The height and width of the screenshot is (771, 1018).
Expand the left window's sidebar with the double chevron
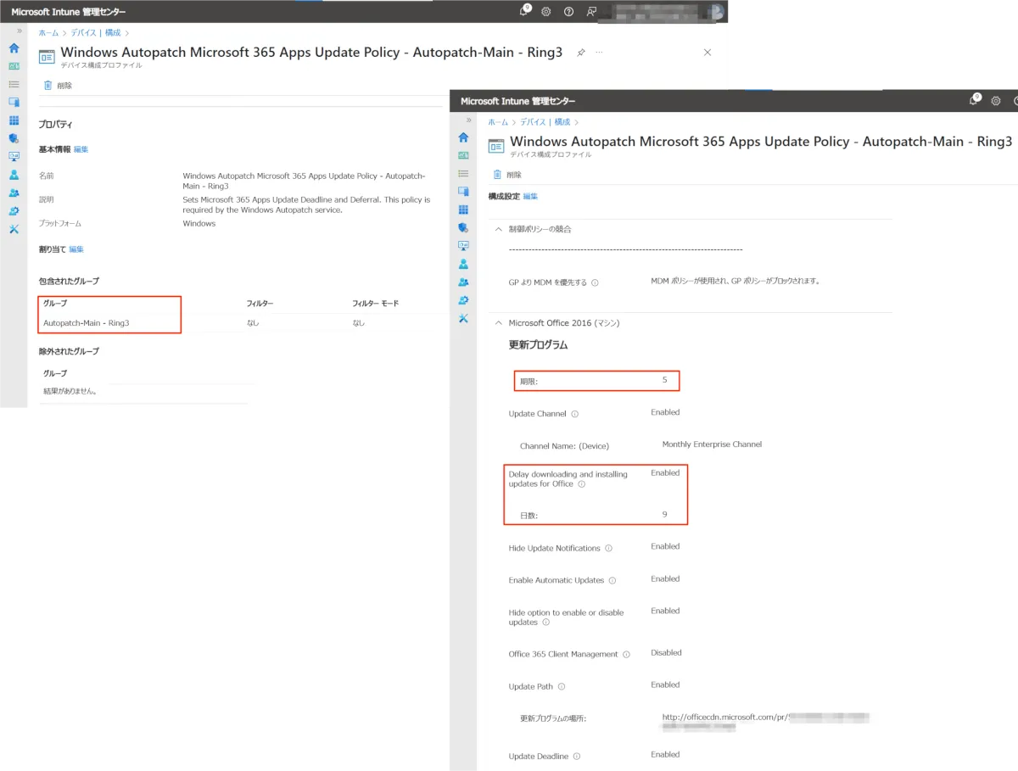pos(19,31)
